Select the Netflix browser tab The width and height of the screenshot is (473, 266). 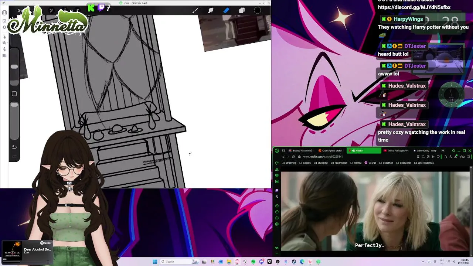point(364,150)
